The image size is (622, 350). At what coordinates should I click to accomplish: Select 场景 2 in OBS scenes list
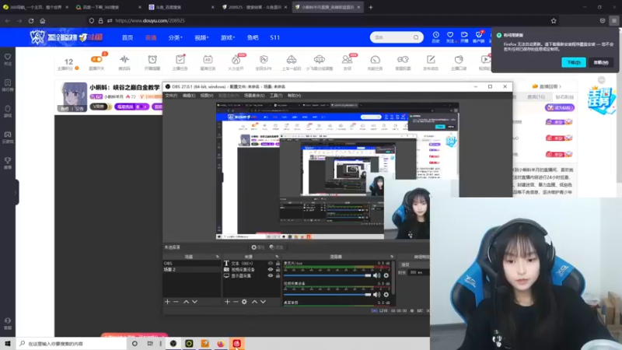[x=191, y=269]
